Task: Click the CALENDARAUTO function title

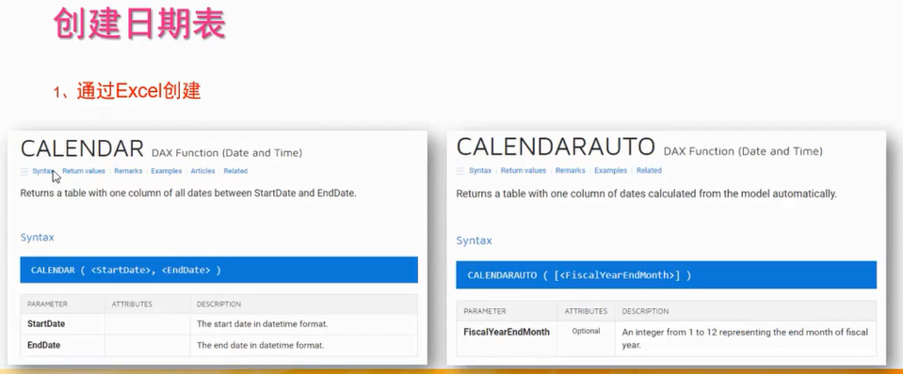Action: [x=556, y=148]
